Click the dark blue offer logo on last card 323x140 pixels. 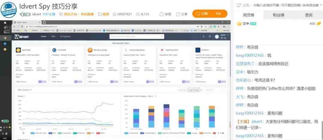click(198, 50)
